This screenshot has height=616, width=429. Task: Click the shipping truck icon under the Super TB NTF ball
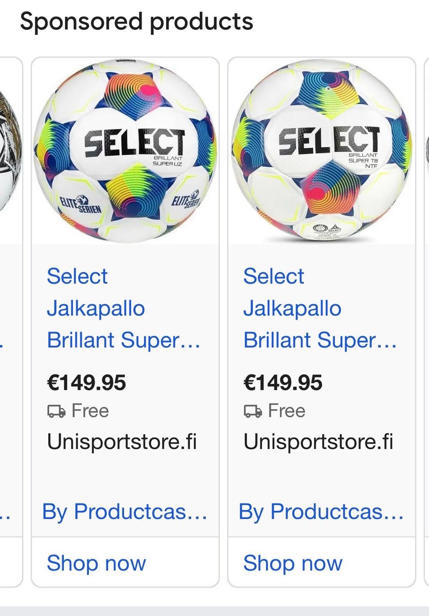[253, 411]
